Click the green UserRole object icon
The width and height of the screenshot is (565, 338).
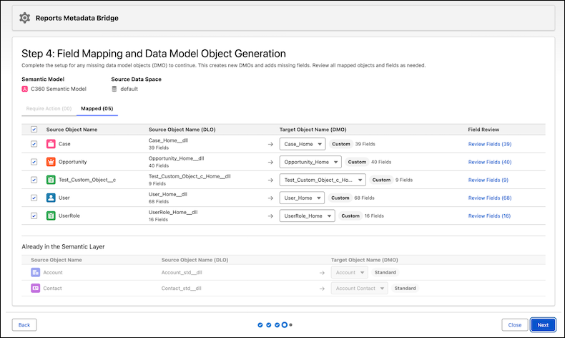[51, 216]
